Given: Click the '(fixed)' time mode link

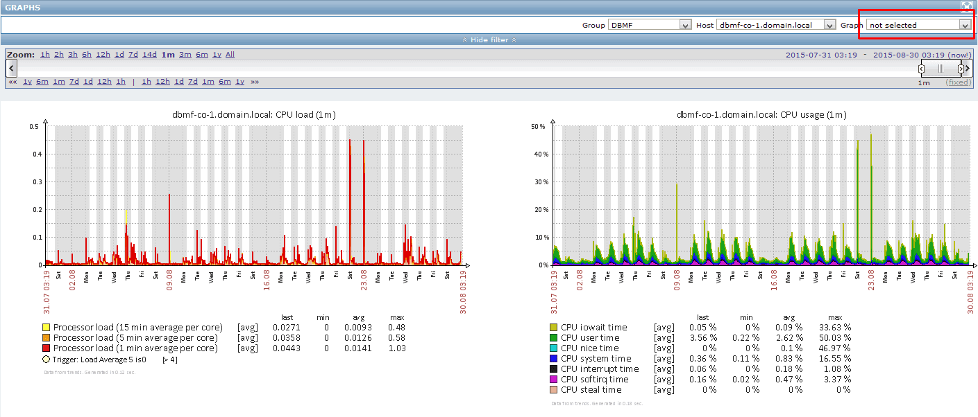Looking at the screenshot, I should (x=958, y=82).
